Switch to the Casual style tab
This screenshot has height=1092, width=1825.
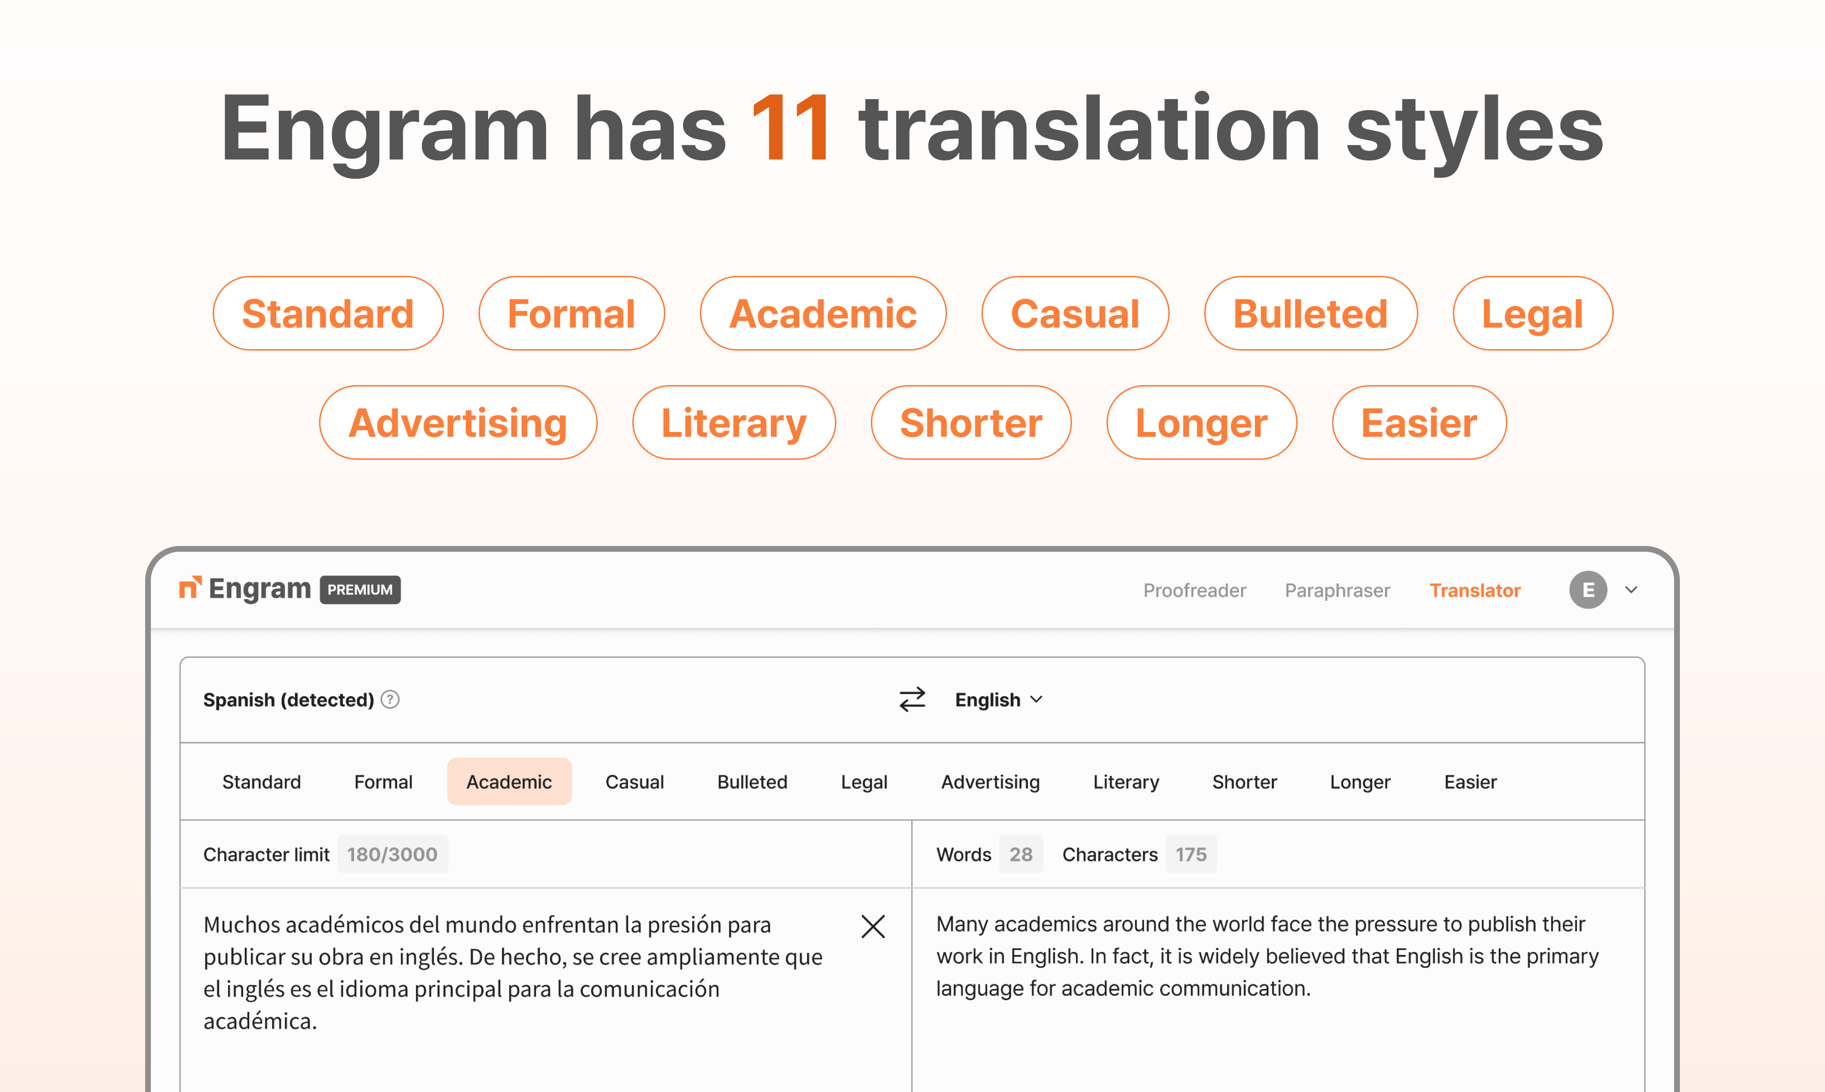[x=634, y=782]
